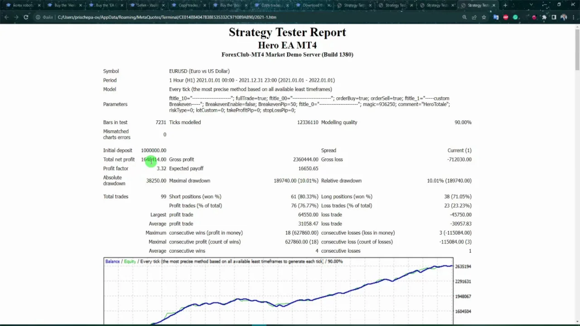Screen dimensions: 580x326
Task: Click the balance/equity chart image
Action: click(x=287, y=291)
